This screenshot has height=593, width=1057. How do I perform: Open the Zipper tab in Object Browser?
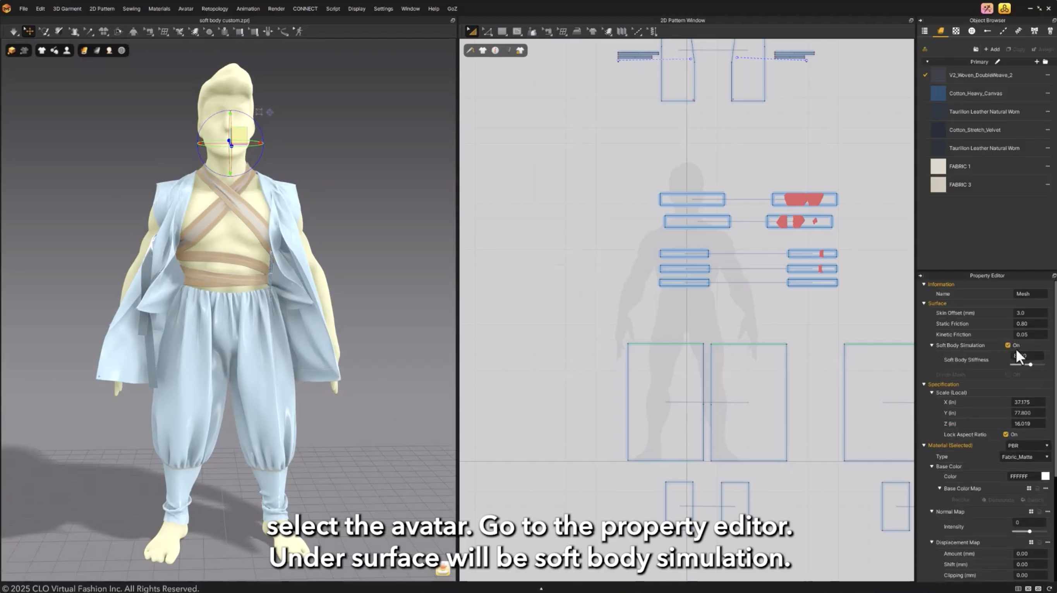1050,31
